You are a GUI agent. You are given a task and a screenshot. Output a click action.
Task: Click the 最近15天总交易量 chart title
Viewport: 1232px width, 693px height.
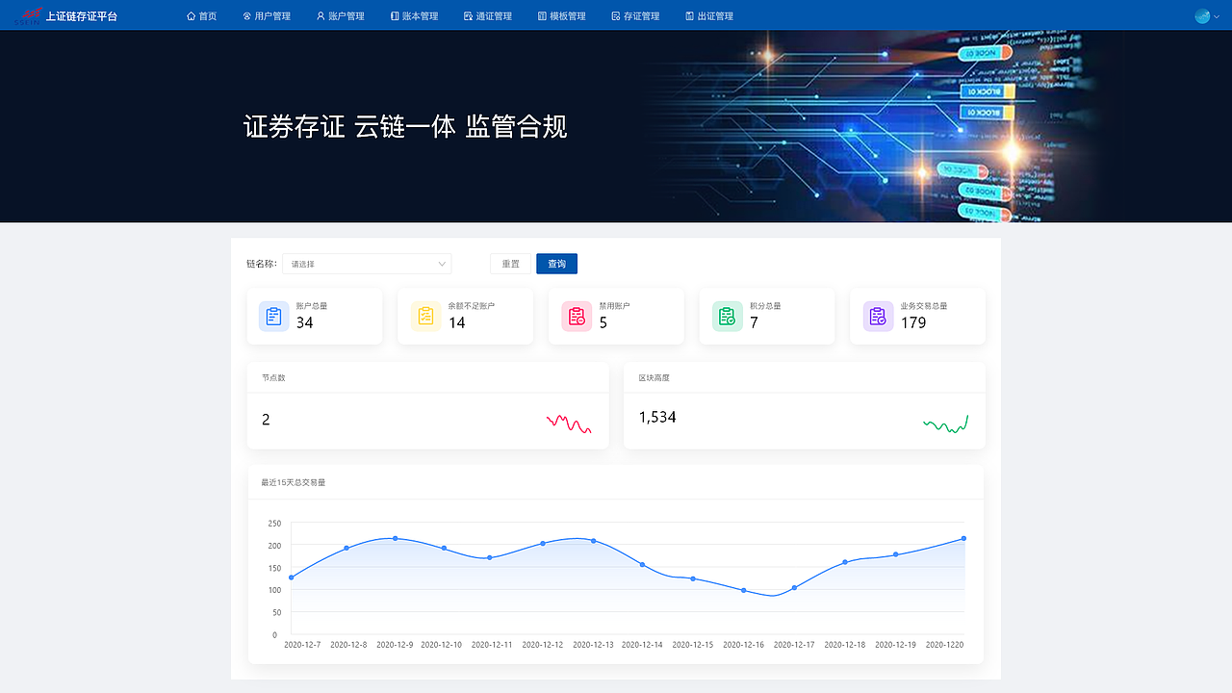tap(294, 482)
